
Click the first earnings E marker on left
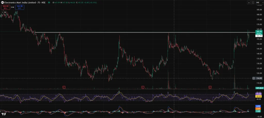tap(64, 87)
